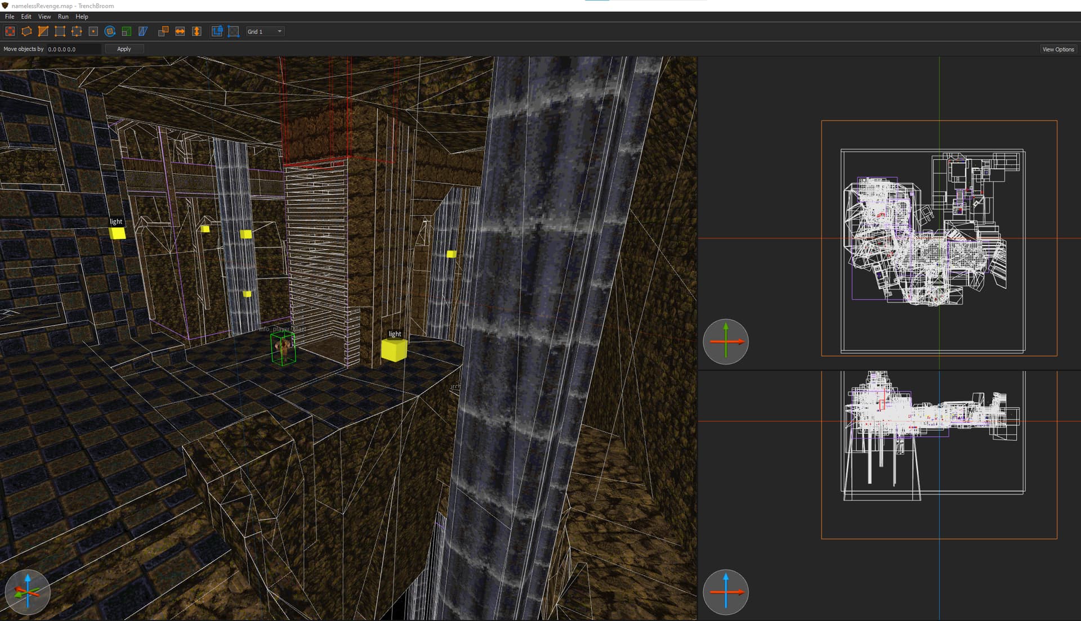The height and width of the screenshot is (621, 1081).
Task: Select the Face tool
Action: point(93,31)
